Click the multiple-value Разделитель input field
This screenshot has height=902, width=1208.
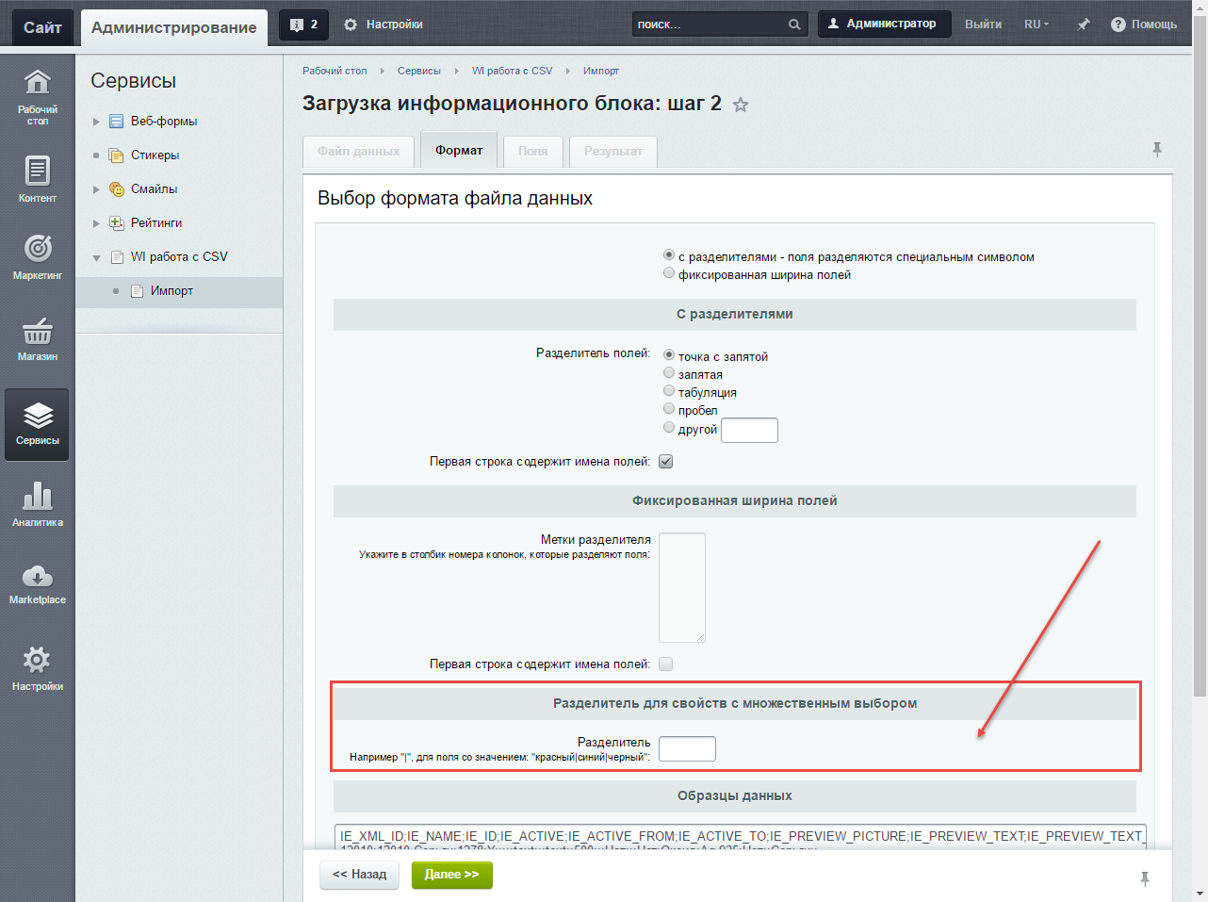(x=687, y=749)
